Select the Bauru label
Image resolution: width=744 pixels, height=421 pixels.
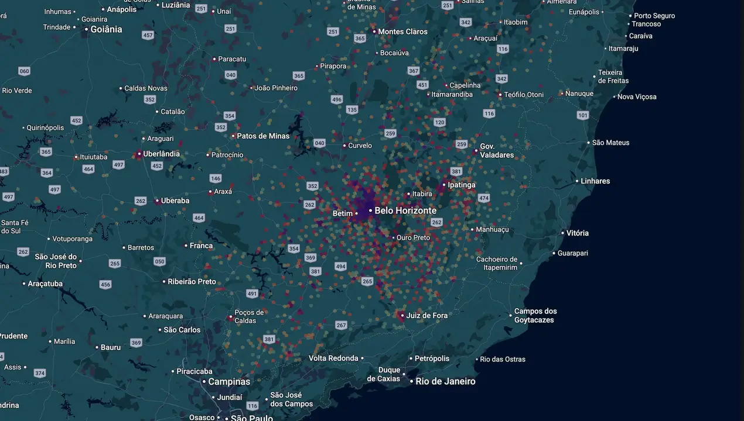tap(111, 347)
